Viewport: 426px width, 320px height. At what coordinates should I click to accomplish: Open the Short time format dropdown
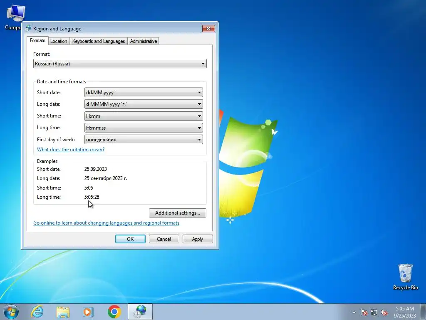point(144,116)
